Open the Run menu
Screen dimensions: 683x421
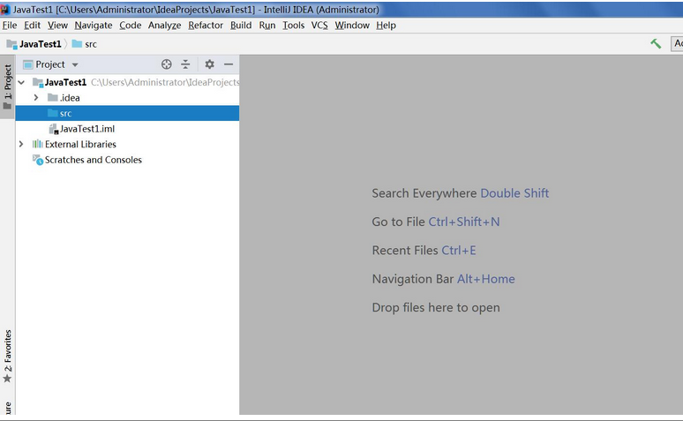267,26
